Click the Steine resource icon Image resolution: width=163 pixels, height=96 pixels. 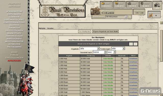pos(142,3)
